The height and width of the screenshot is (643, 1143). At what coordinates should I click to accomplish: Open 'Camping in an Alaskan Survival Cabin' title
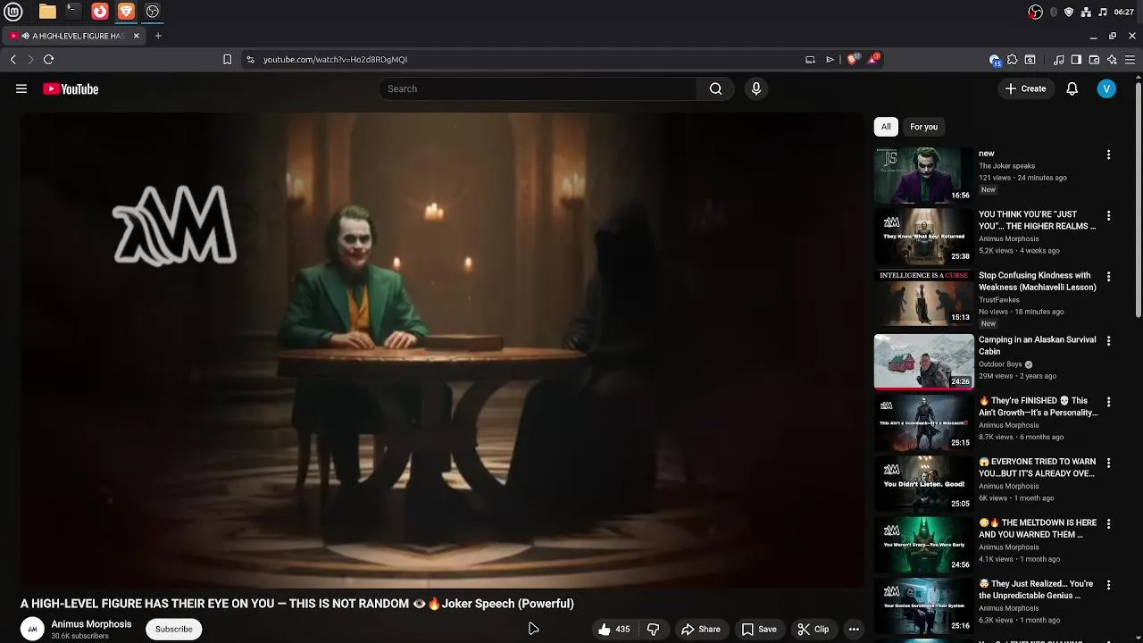click(1037, 346)
